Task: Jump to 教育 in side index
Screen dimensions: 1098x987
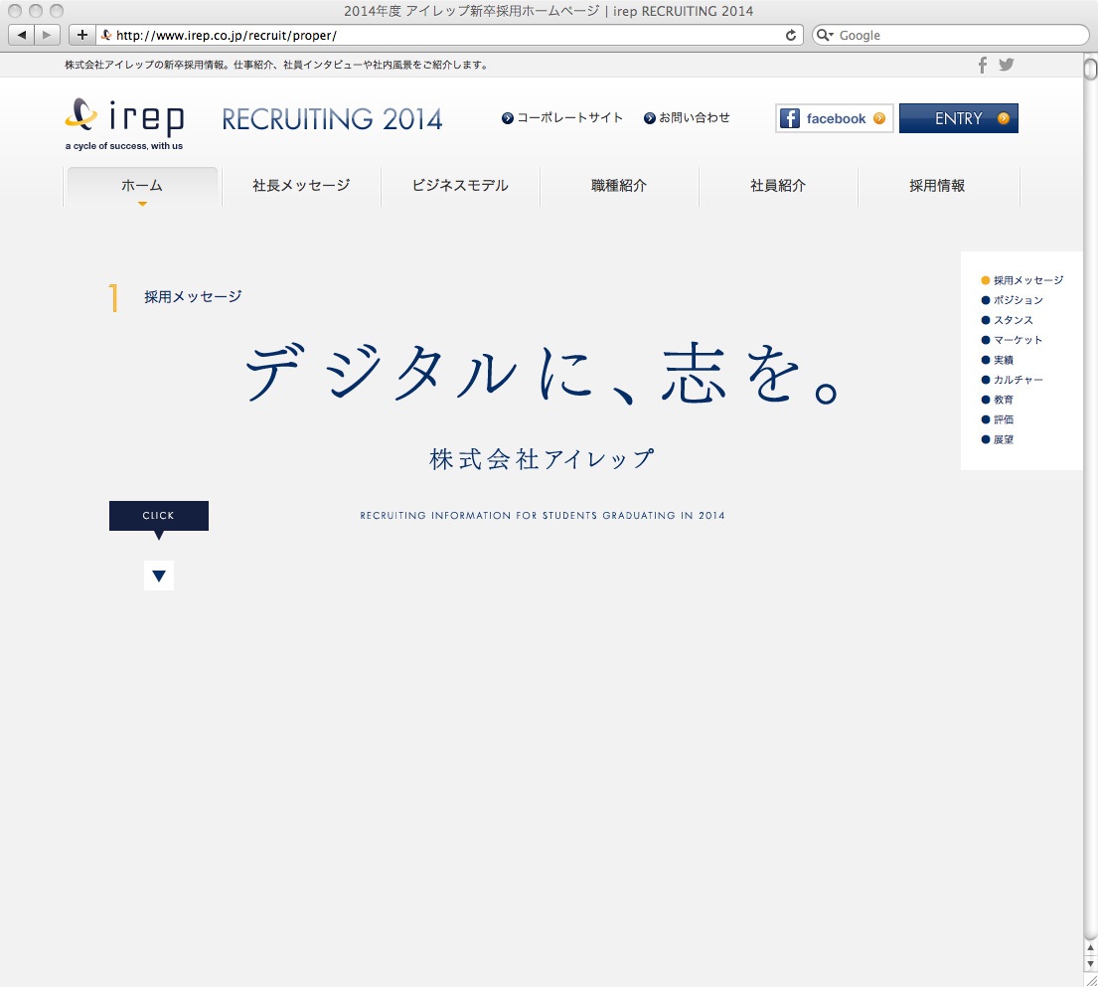Action: (998, 400)
